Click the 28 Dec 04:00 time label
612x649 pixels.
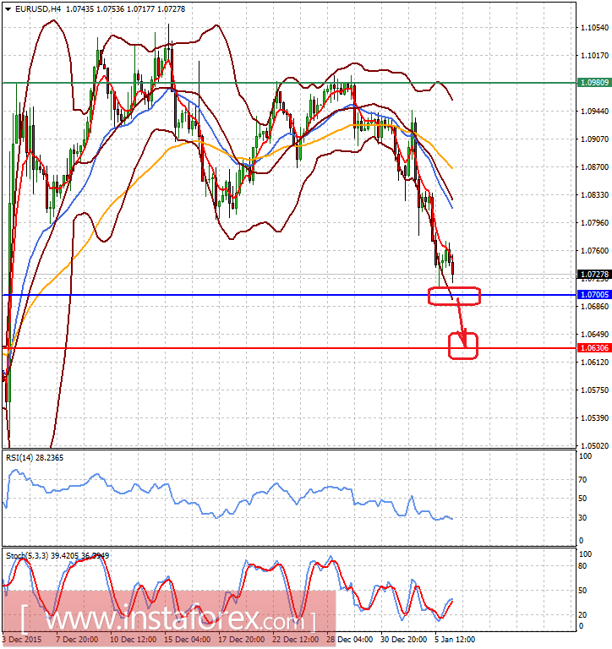(x=349, y=640)
